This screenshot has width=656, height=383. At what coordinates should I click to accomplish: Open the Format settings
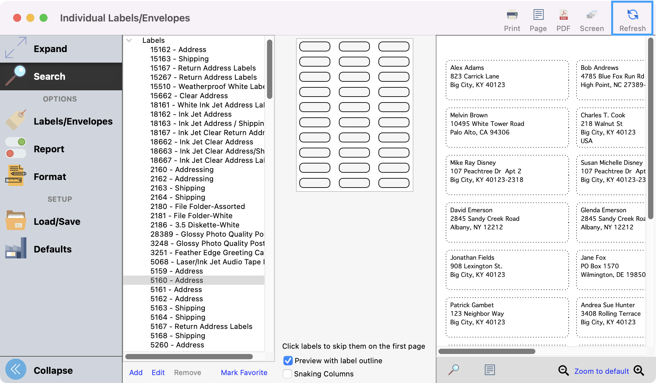50,177
